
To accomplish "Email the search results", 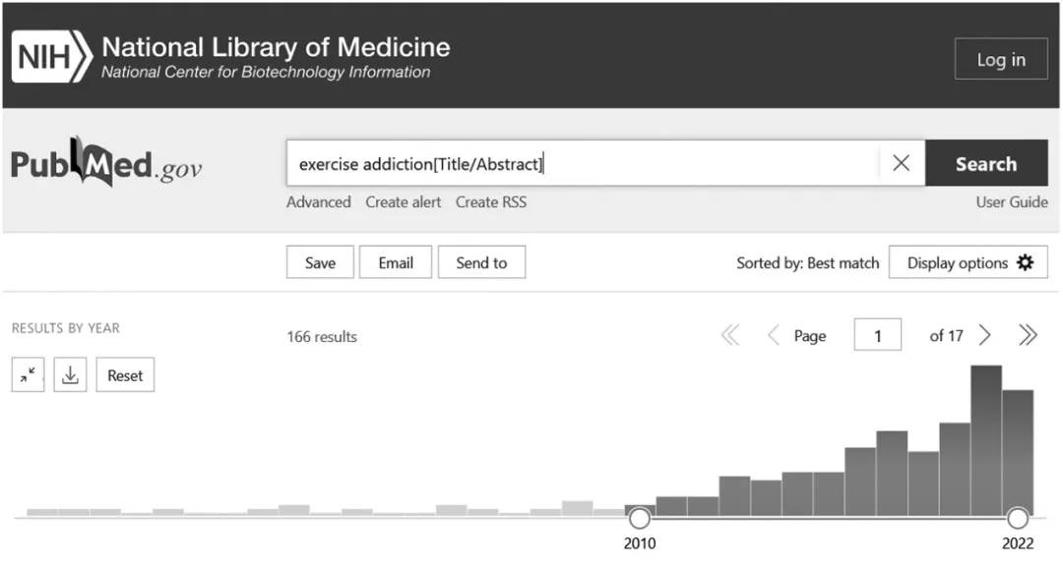I will point(396,262).
